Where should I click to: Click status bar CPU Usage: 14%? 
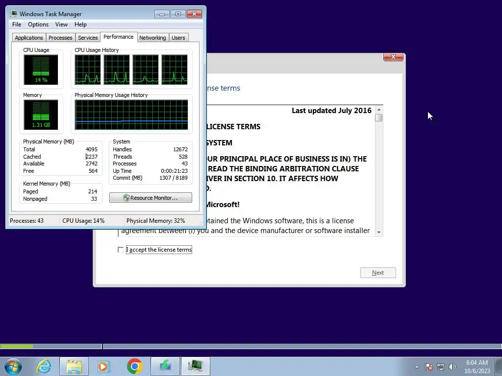pos(83,221)
